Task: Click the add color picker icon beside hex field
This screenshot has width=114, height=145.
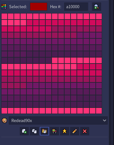Action: pos(97,7)
